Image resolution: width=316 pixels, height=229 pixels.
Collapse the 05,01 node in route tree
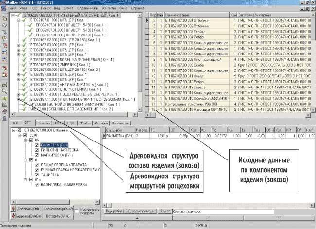pyautogui.click(x=19, y=135)
